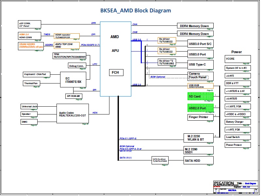Click the HDA bus label
278x196 pixels.
[x=95, y=113]
